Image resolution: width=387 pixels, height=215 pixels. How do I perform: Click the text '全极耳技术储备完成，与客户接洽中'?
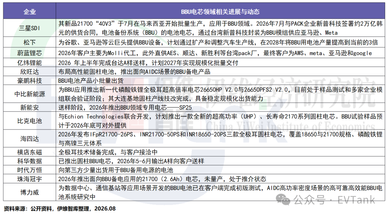pyautogui.click(x=108, y=152)
